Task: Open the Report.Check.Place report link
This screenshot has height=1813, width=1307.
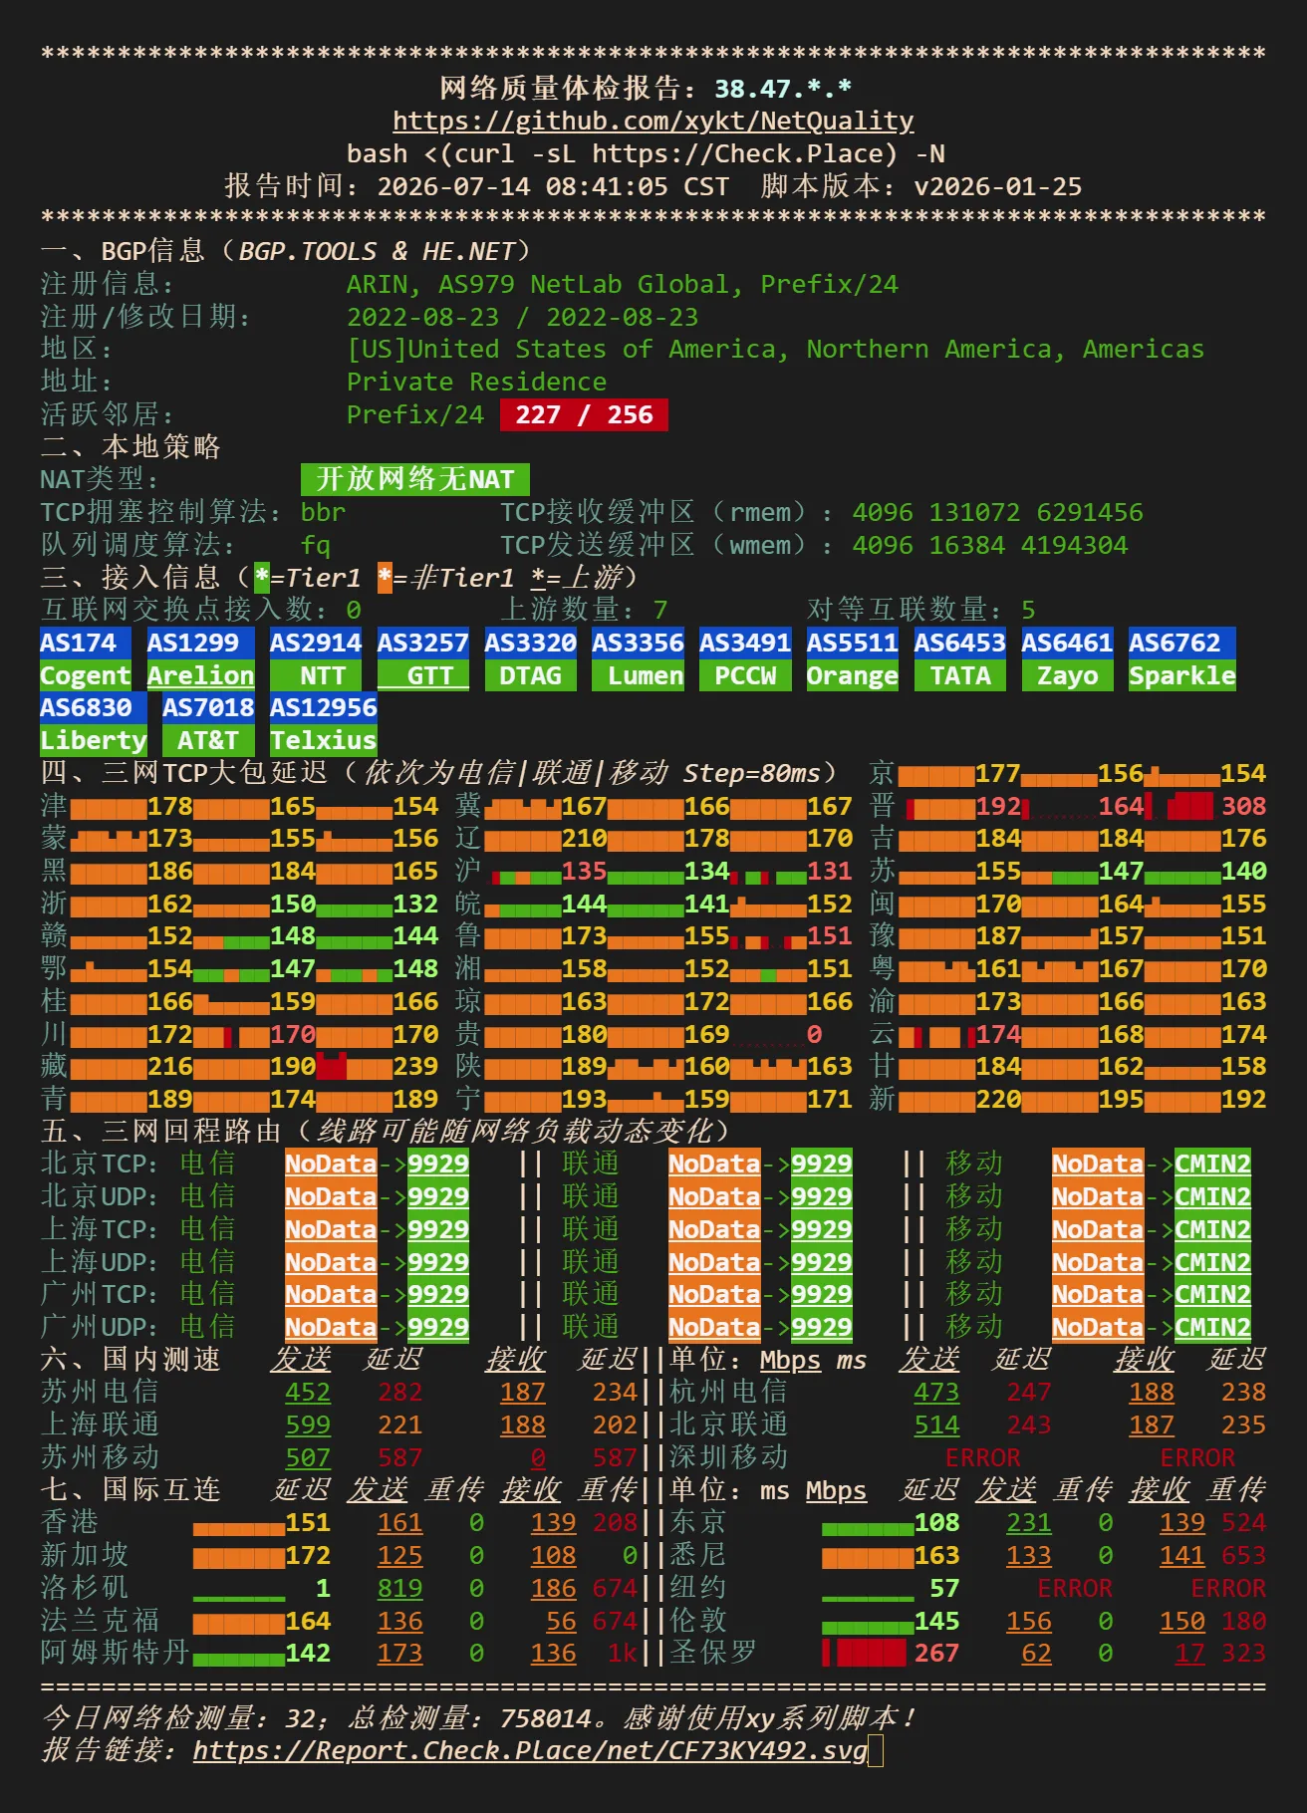Action: [x=530, y=1750]
